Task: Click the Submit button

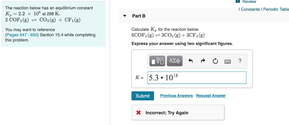Action: pyautogui.click(x=143, y=96)
